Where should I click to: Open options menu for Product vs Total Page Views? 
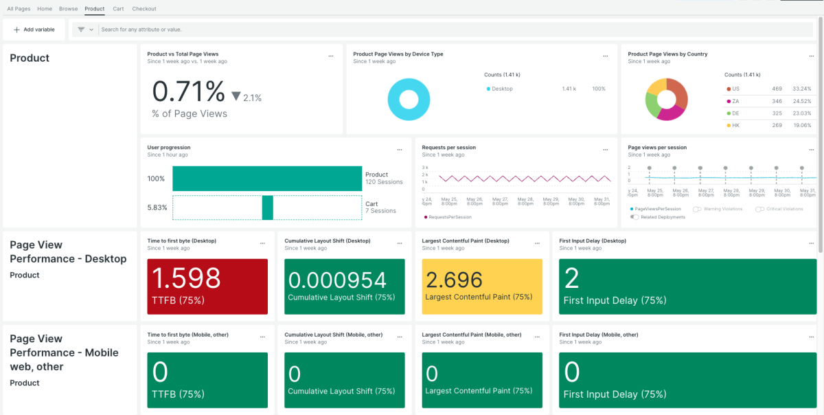pyautogui.click(x=330, y=56)
